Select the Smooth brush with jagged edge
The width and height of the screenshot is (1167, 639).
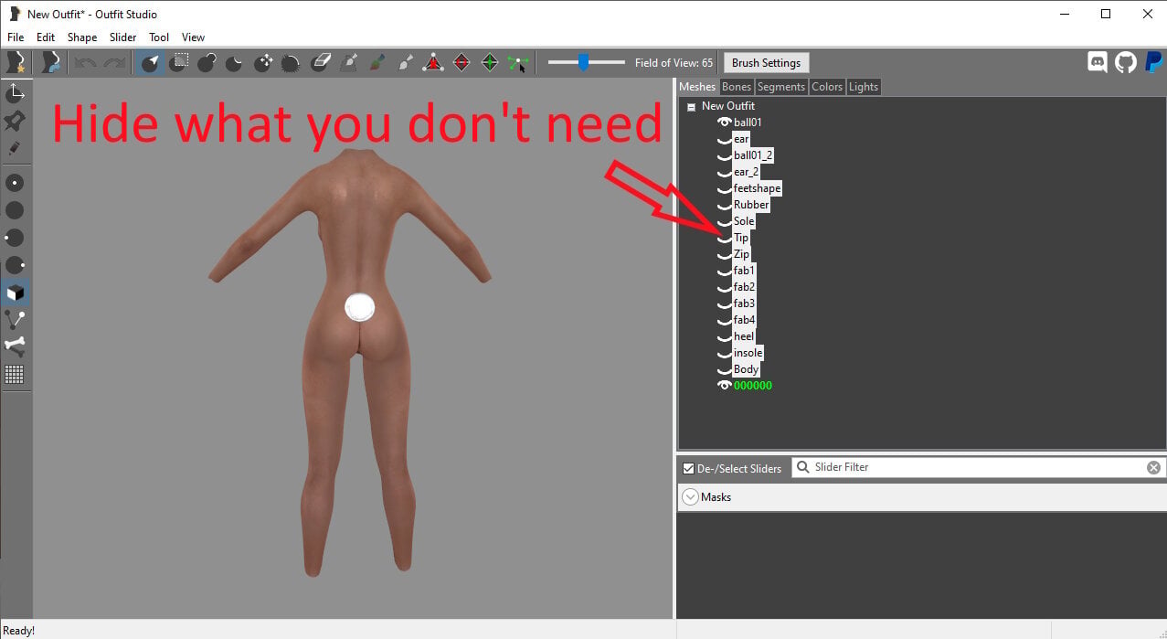pos(291,63)
